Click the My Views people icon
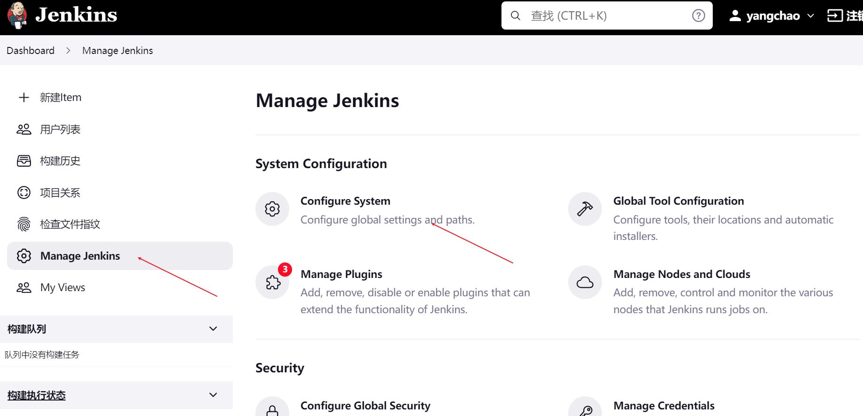The height and width of the screenshot is (416, 863). coord(24,287)
